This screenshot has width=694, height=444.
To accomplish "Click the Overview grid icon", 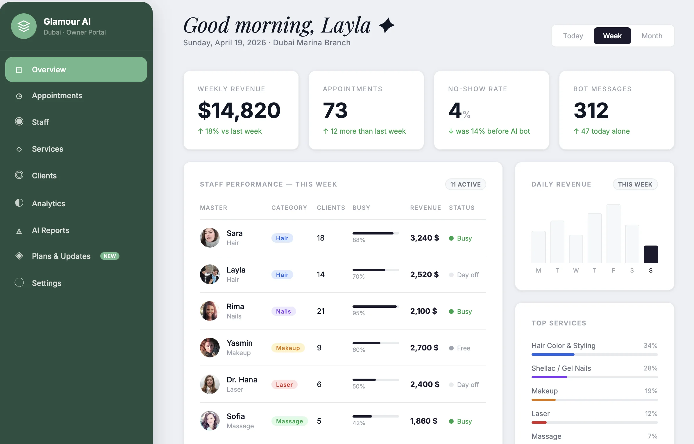I will tap(19, 70).
